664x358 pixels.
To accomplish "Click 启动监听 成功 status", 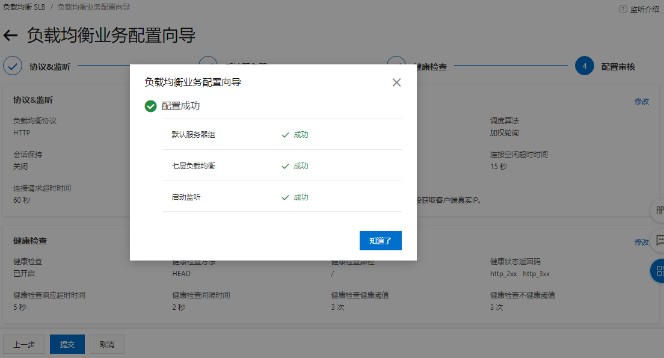I will [295, 197].
